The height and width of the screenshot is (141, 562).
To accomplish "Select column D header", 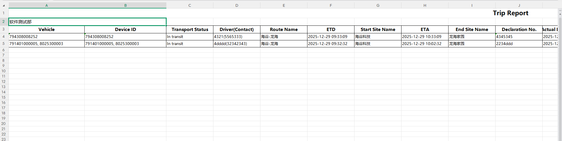I will [x=237, y=6].
